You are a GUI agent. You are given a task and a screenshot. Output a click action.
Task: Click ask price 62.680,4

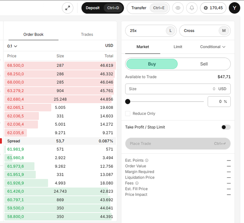coord(15,99)
